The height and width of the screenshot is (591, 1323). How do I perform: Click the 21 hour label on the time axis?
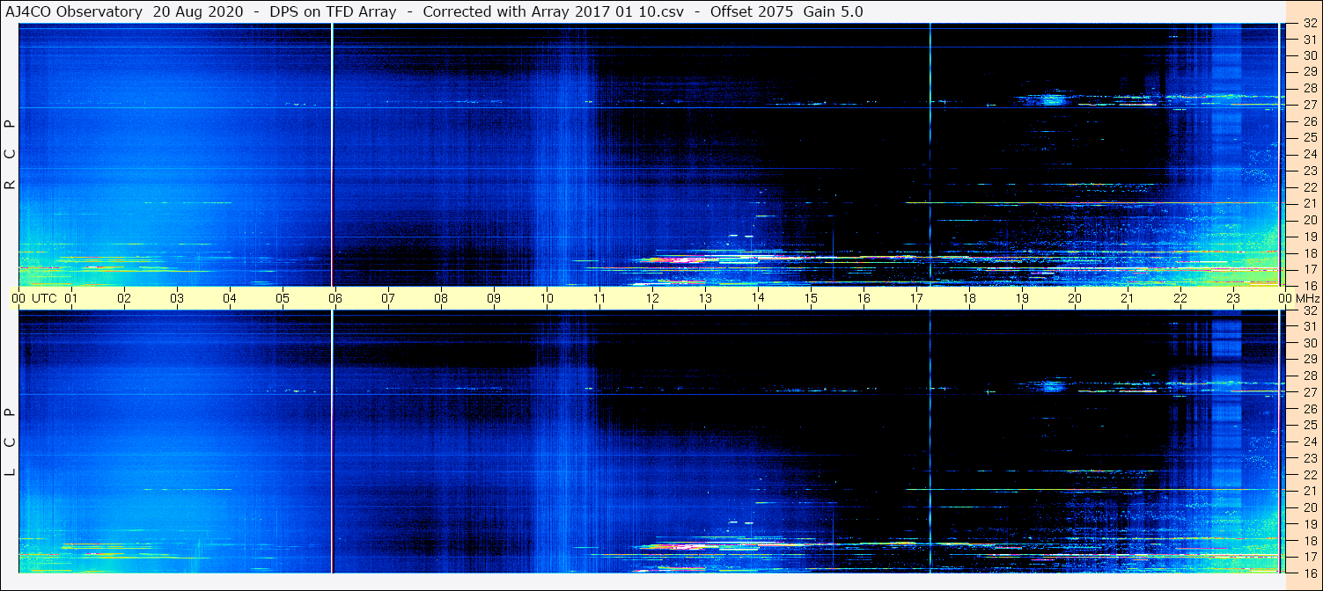pos(1128,298)
